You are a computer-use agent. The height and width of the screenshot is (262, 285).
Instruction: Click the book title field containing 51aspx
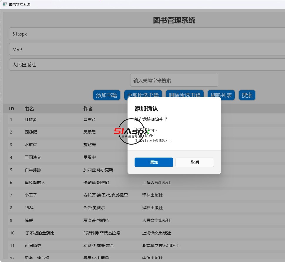coord(147,34)
